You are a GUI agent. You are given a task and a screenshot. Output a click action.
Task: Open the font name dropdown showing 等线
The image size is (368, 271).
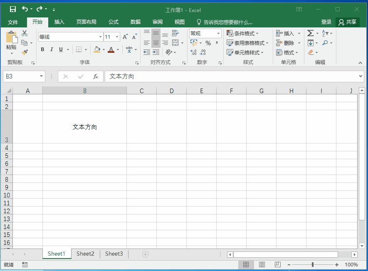coord(99,37)
